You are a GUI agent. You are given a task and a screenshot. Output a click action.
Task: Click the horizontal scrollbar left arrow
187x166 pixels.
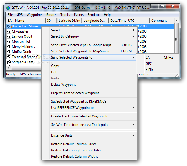click(8, 68)
